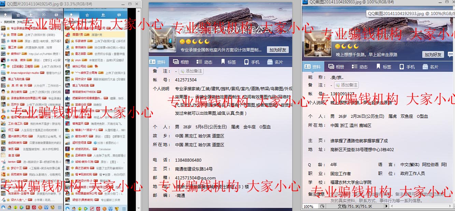Open 标签 tab in middle profile
The height and width of the screenshot is (211, 455).
click(228, 62)
